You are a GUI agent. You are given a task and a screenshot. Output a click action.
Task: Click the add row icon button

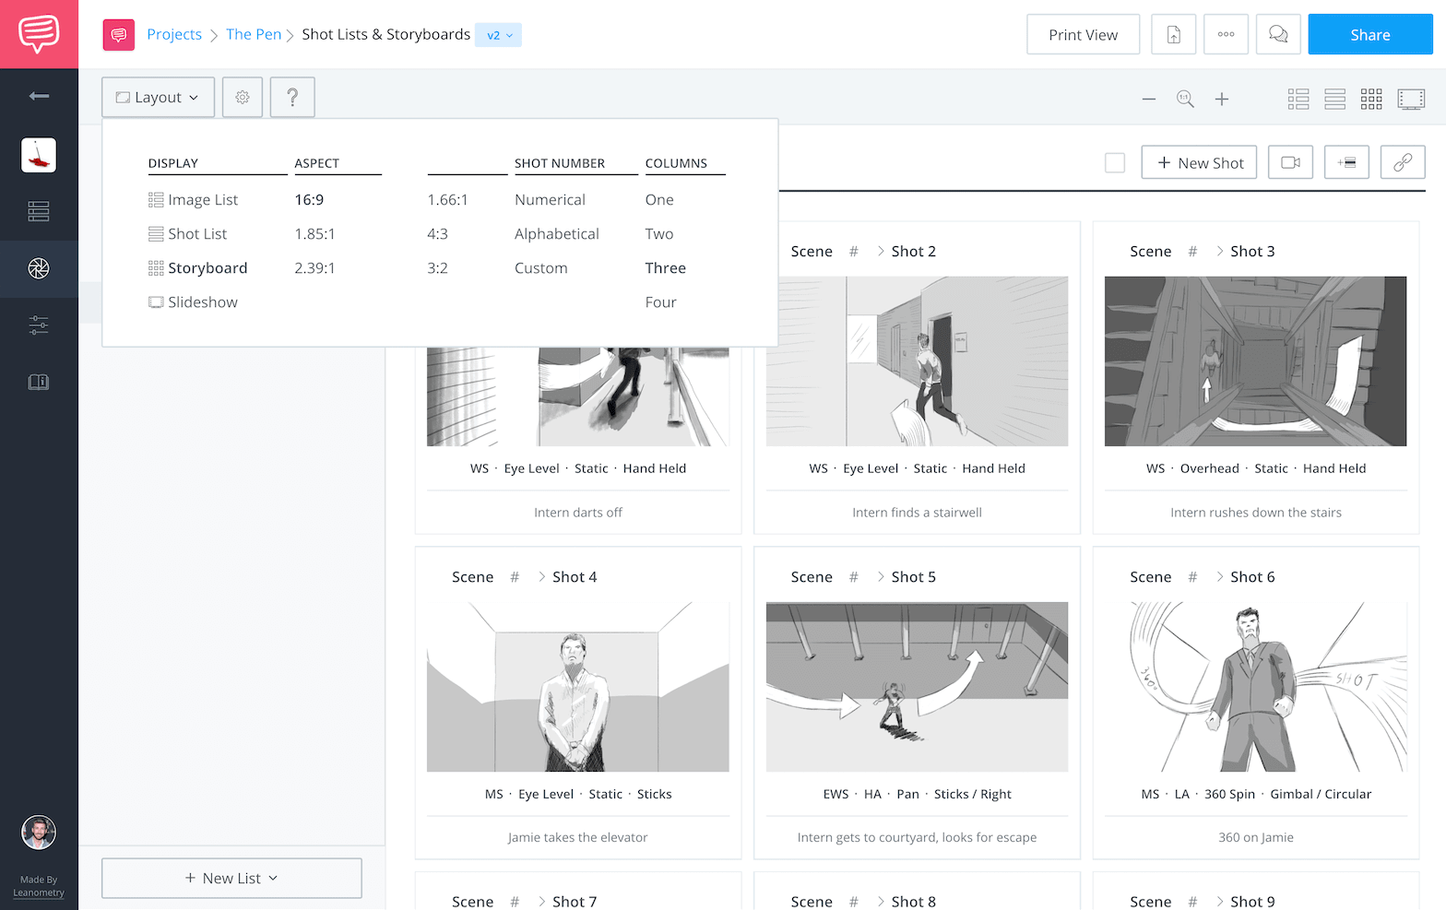click(1346, 162)
